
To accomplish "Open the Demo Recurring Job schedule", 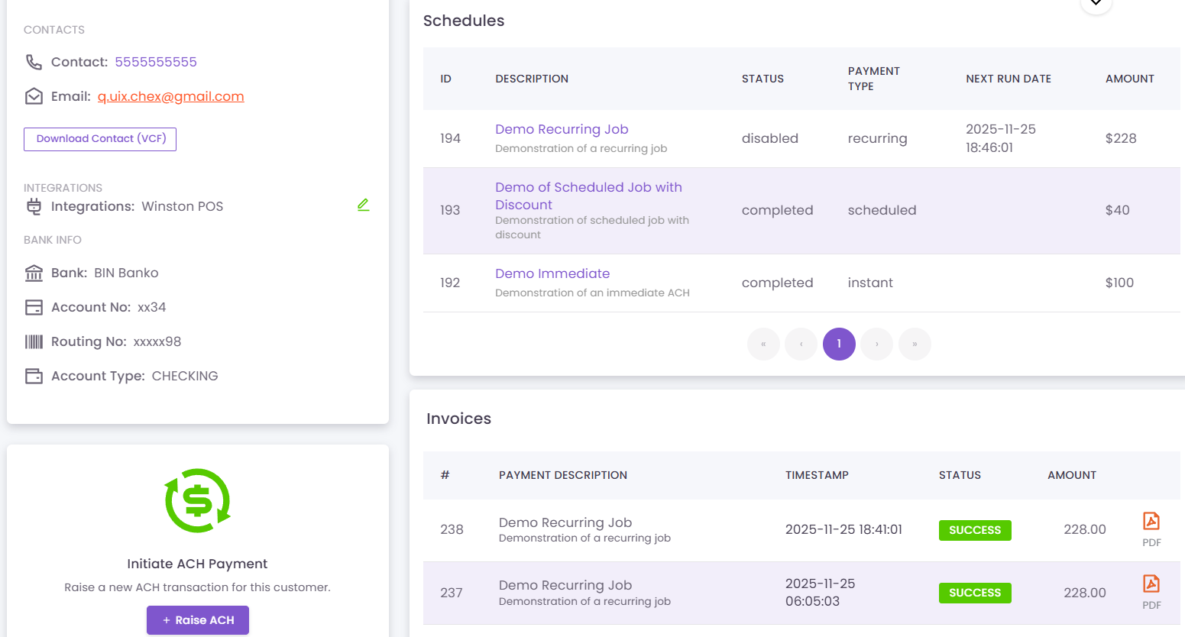I will (x=562, y=129).
